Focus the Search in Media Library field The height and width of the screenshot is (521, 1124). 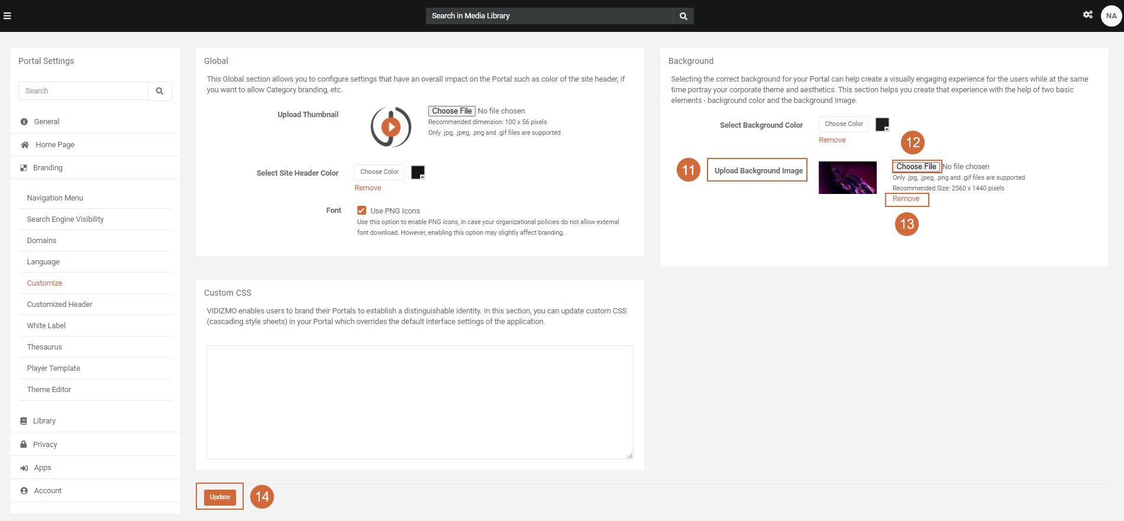tap(549, 16)
